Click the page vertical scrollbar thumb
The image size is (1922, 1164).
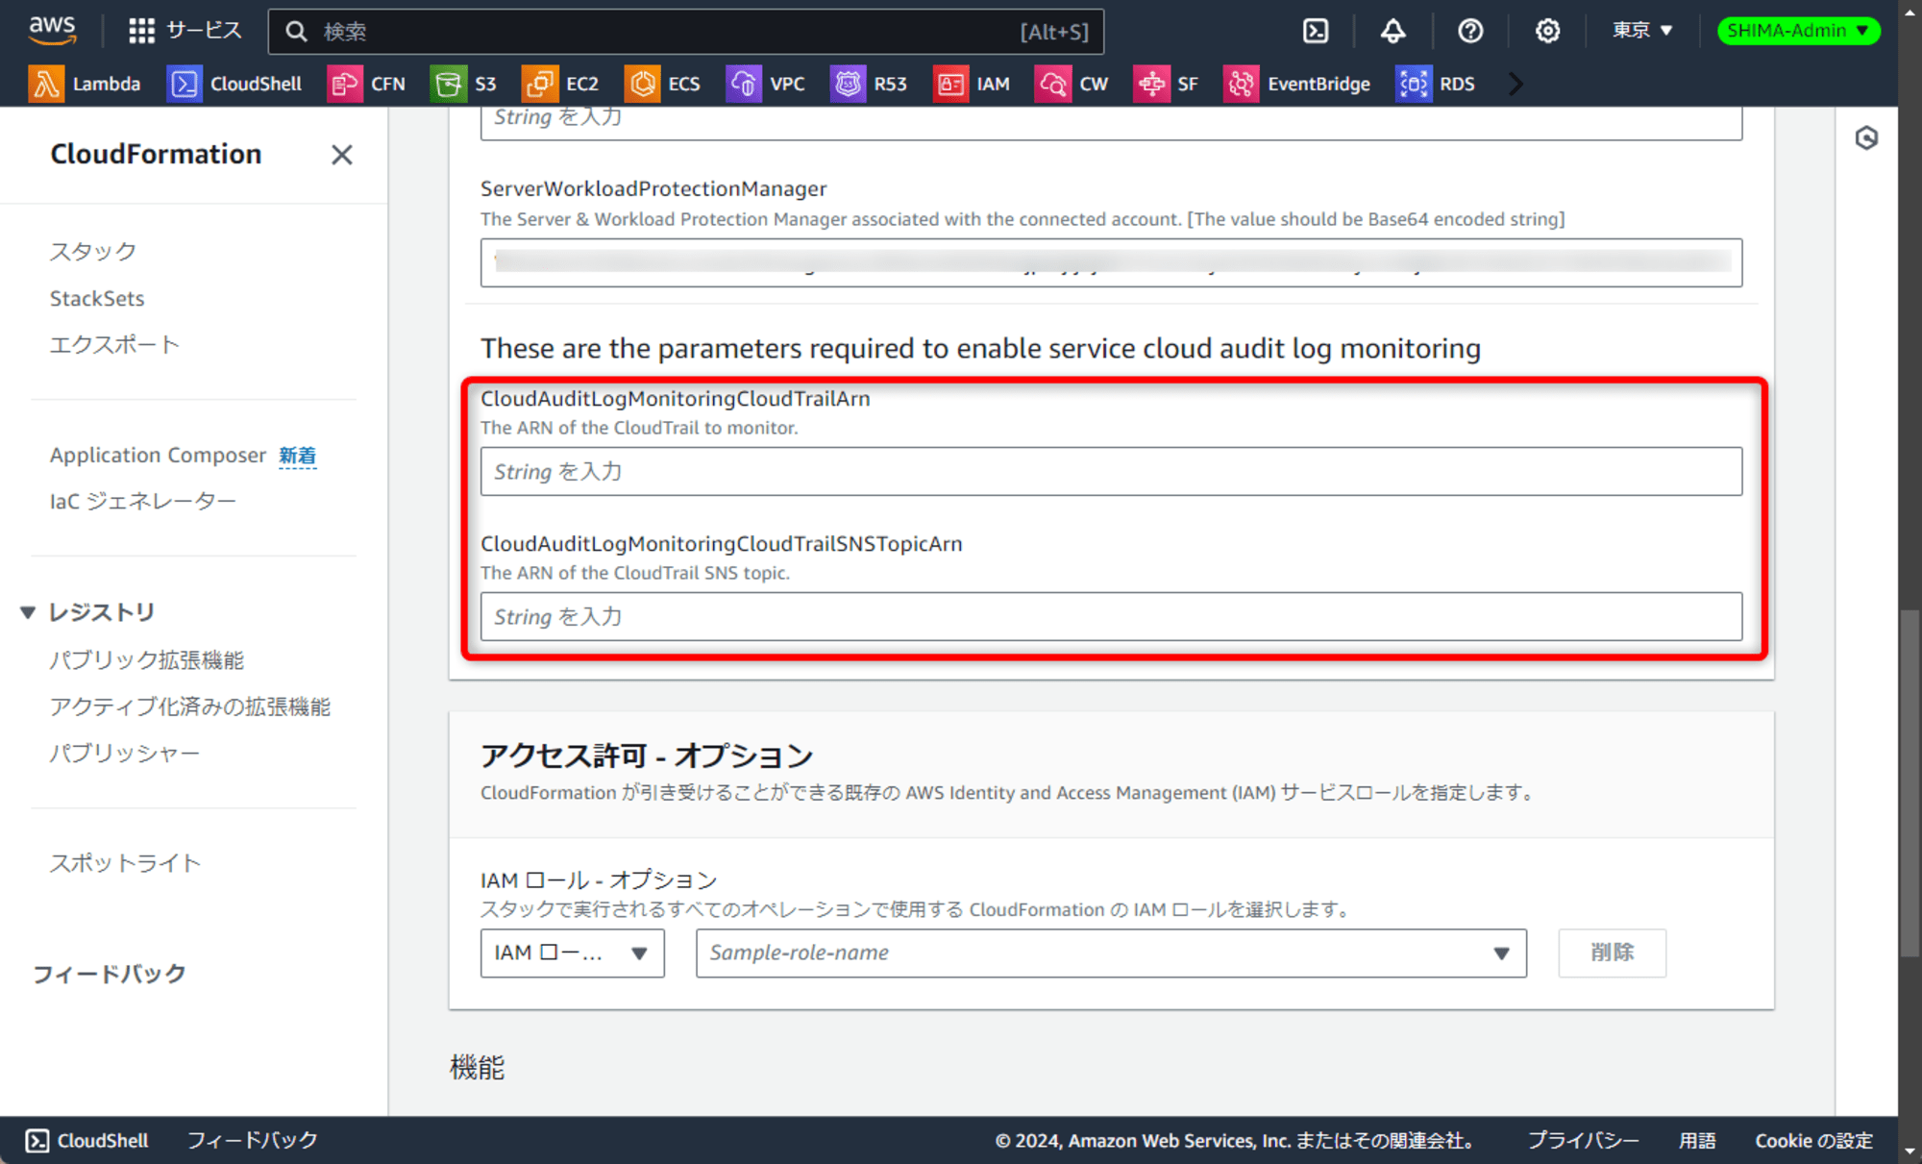tap(1910, 783)
